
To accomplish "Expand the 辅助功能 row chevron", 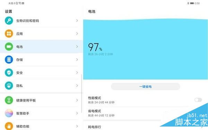I will point(77,126).
